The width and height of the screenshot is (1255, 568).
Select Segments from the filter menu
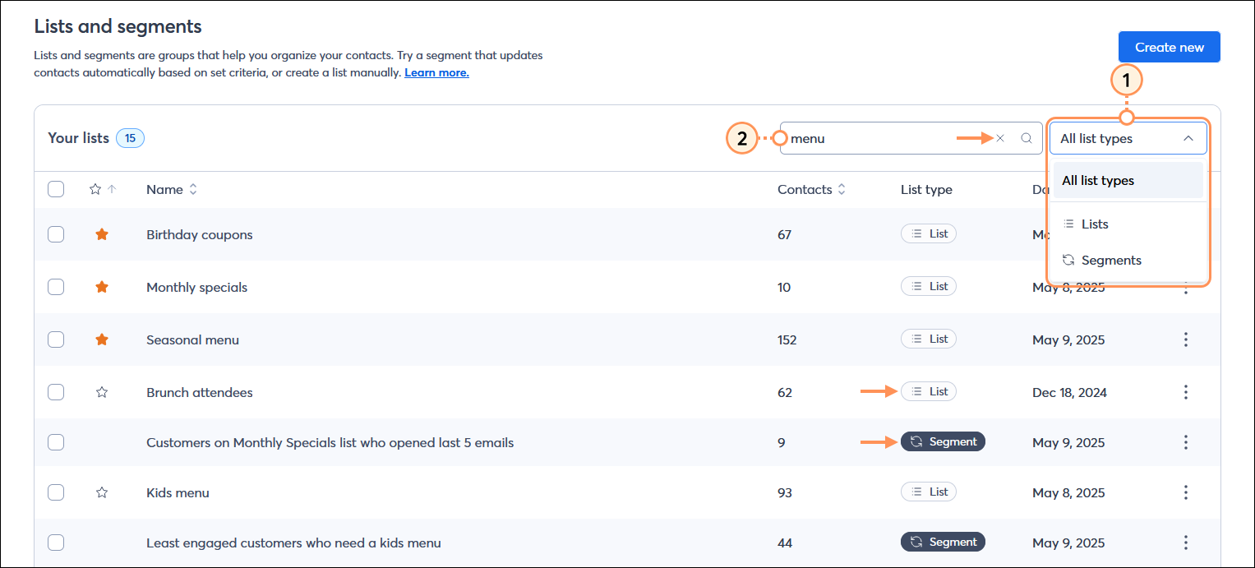(x=1110, y=260)
